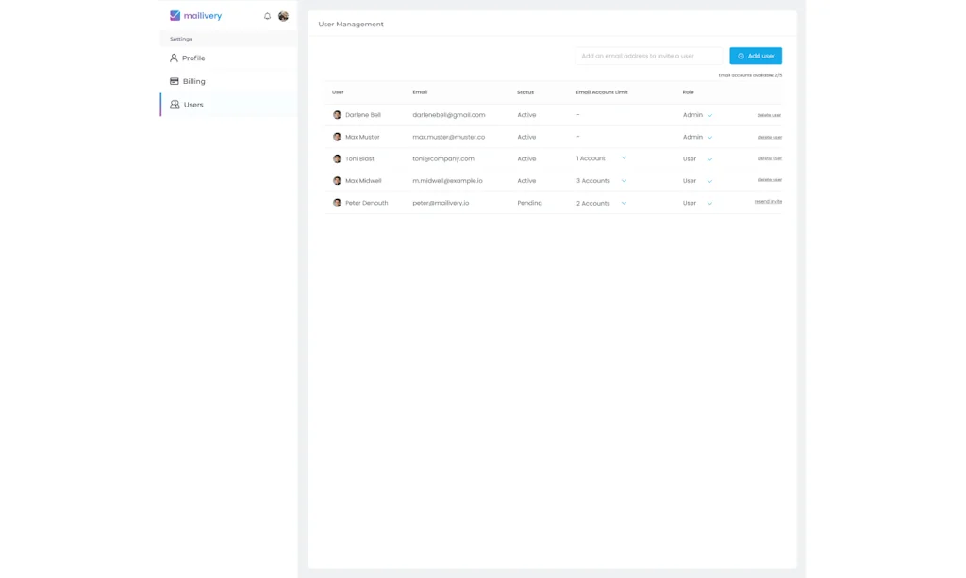Click the mailivery logo icon
Viewport: 966px width, 578px height.
(175, 16)
